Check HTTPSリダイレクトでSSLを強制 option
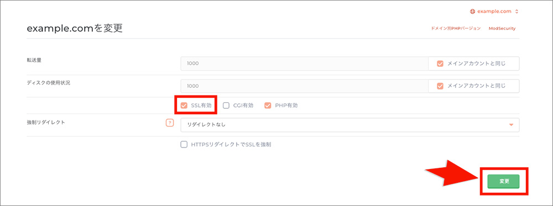Screen dimensions: 553x206 coord(184,144)
